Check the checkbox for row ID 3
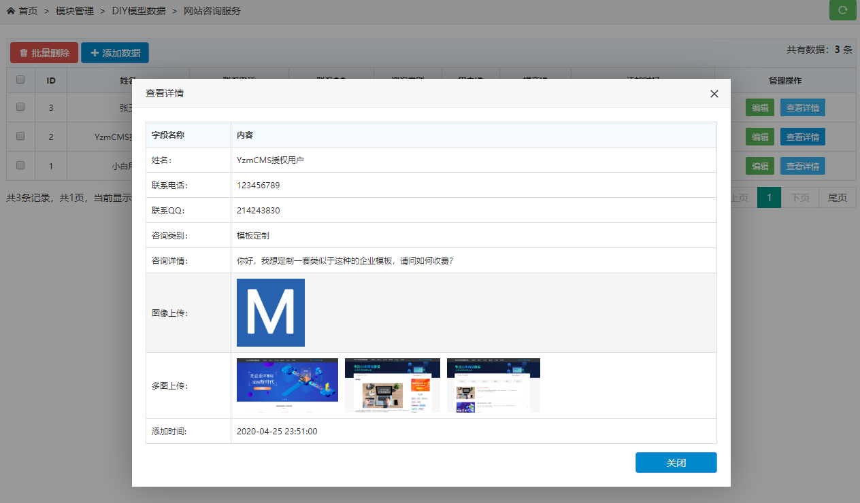860x503 pixels. tap(20, 107)
